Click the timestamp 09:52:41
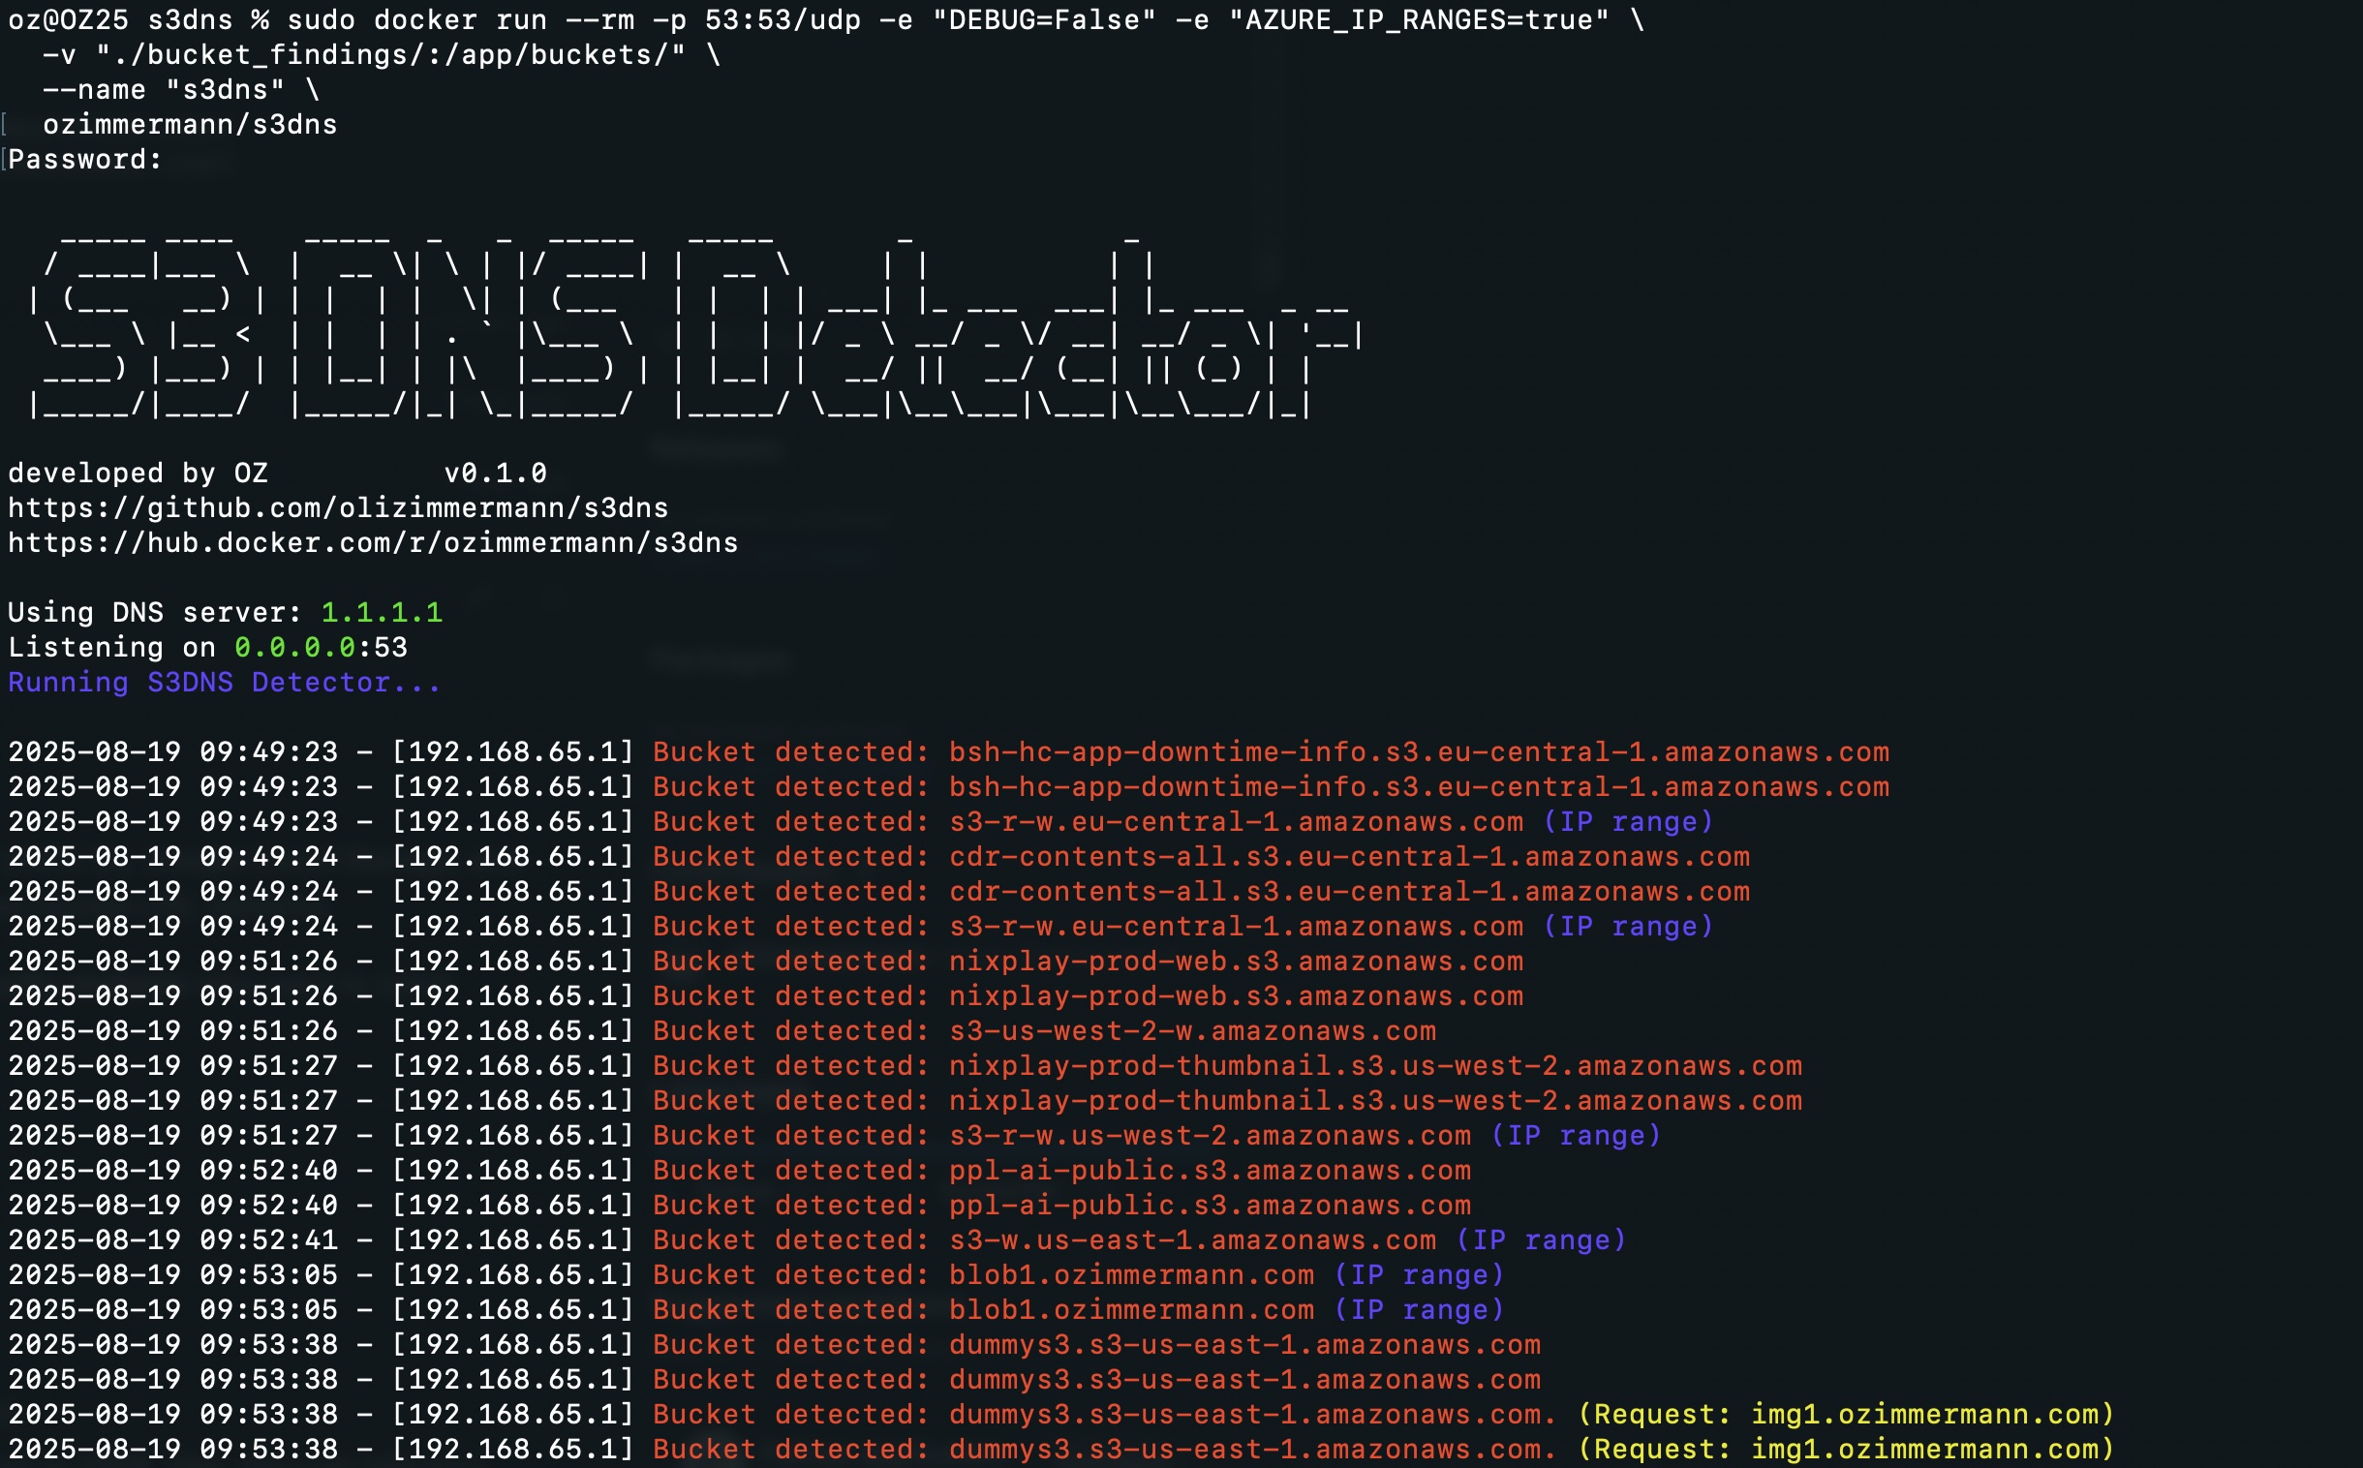The image size is (2363, 1468). [269, 1239]
